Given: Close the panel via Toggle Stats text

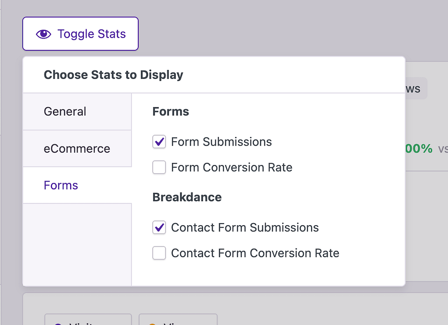Looking at the screenshot, I should (91, 34).
